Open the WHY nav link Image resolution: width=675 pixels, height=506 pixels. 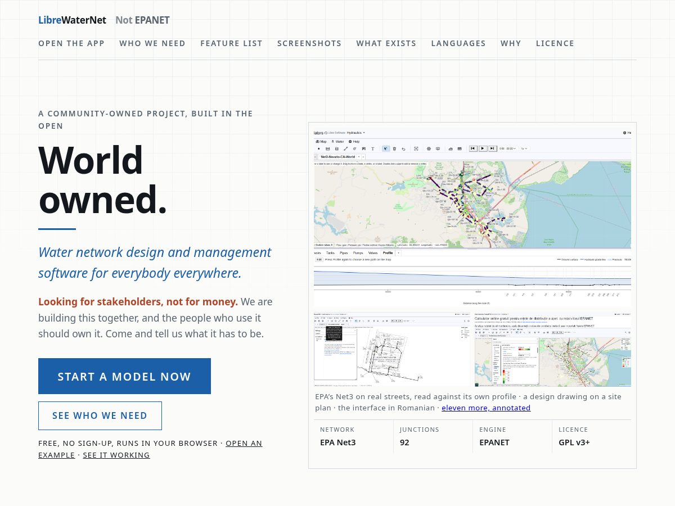pyautogui.click(x=511, y=43)
